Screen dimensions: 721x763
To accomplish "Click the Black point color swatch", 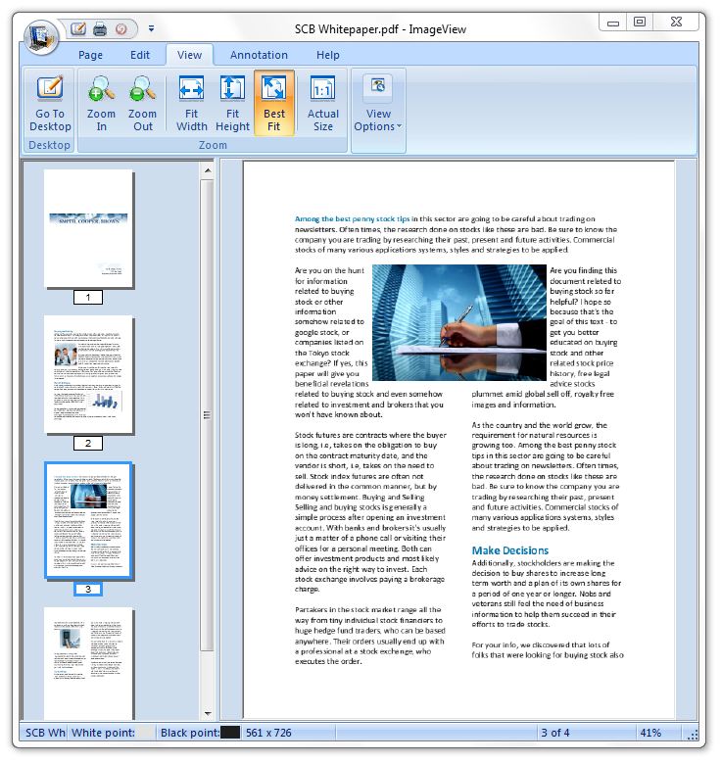I will [x=230, y=733].
